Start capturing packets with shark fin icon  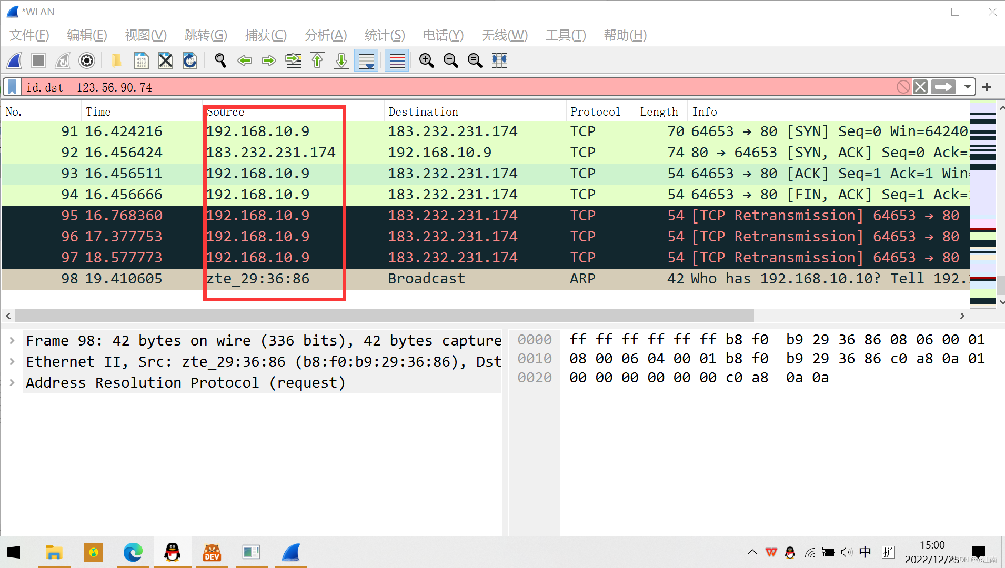pos(15,60)
